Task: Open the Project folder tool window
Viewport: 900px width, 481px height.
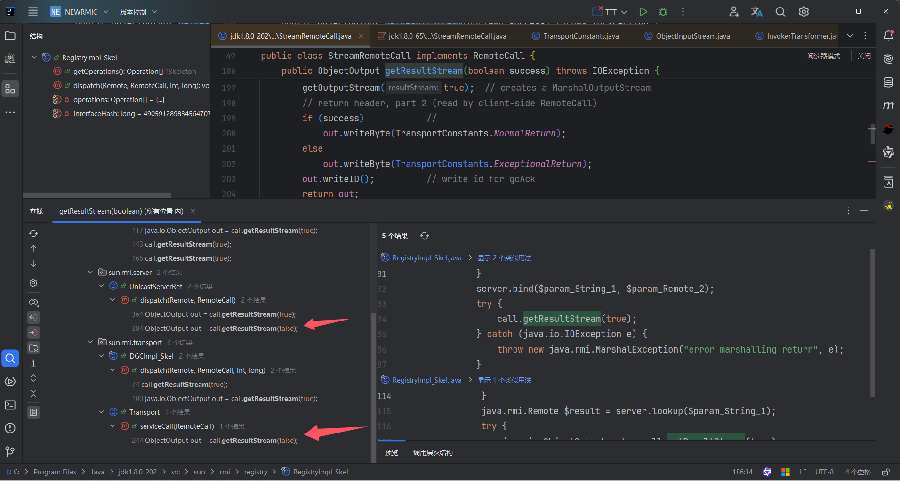Action: pos(10,36)
